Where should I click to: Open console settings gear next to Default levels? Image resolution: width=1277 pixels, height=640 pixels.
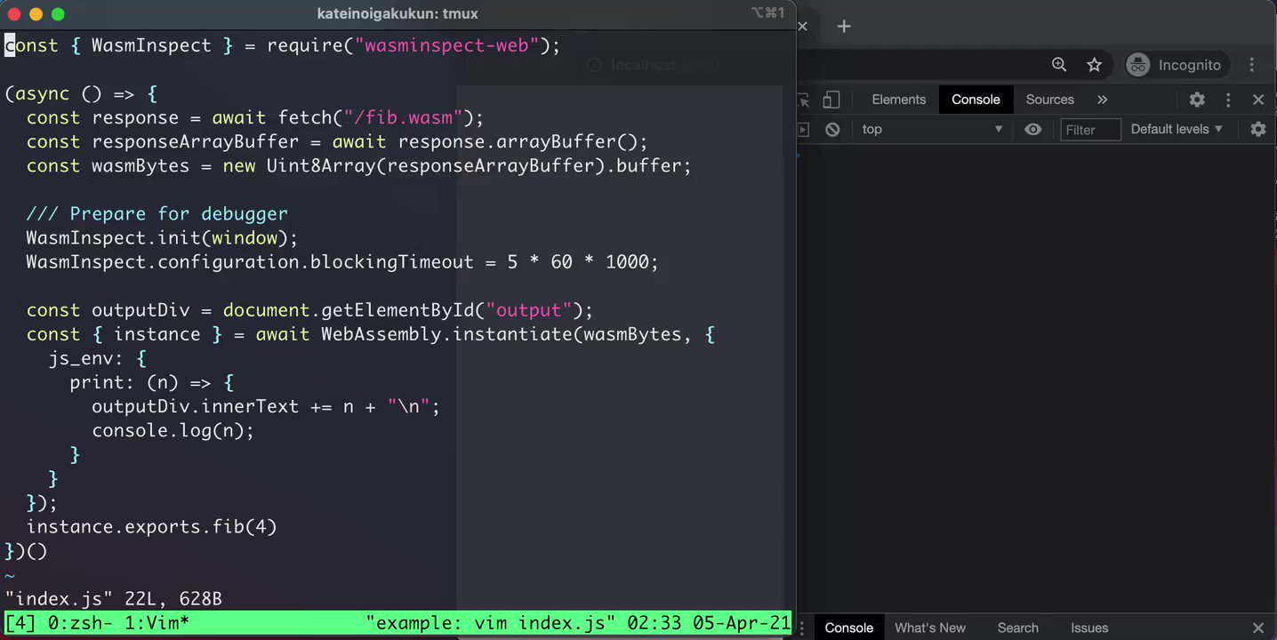point(1257,129)
